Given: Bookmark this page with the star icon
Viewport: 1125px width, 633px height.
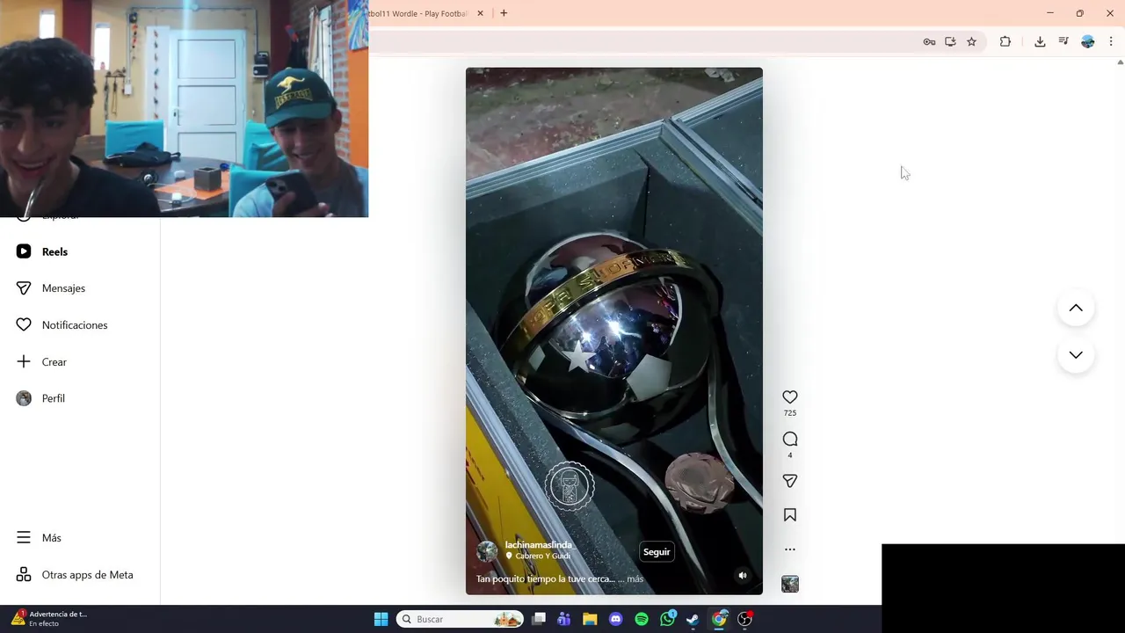Looking at the screenshot, I should pos(971,41).
